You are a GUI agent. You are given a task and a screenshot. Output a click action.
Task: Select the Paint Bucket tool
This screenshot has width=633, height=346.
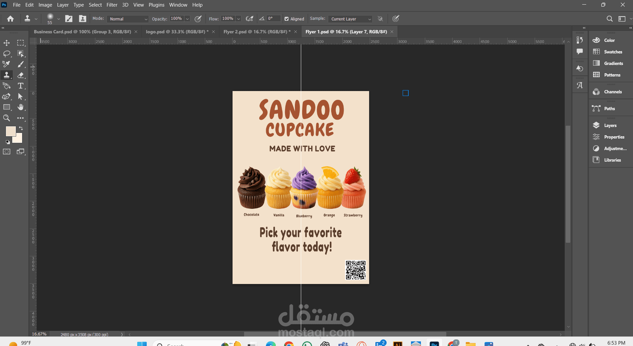tap(7, 86)
